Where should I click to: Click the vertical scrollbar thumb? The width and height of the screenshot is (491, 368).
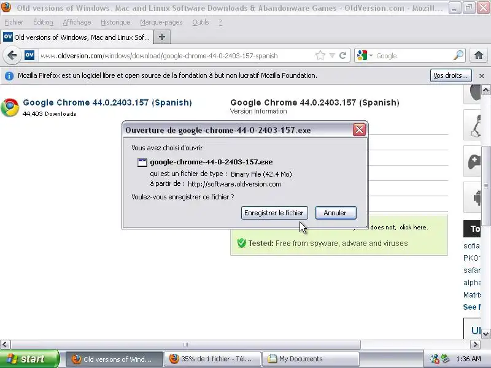(x=485, y=186)
